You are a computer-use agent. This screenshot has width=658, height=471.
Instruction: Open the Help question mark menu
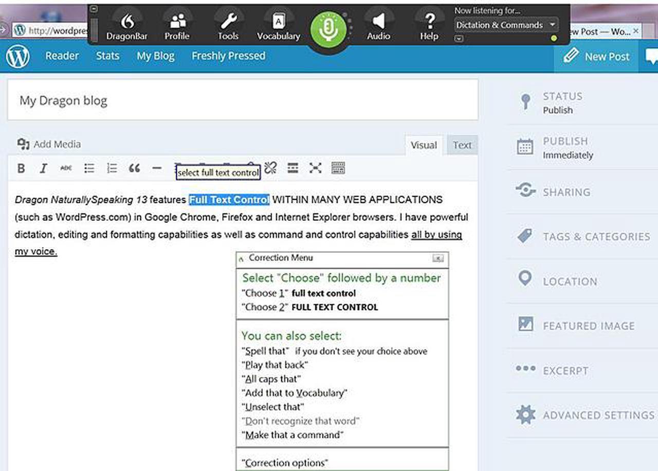point(429,26)
